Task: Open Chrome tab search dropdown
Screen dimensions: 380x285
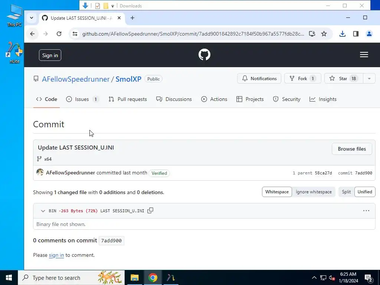Action: [x=32, y=18]
